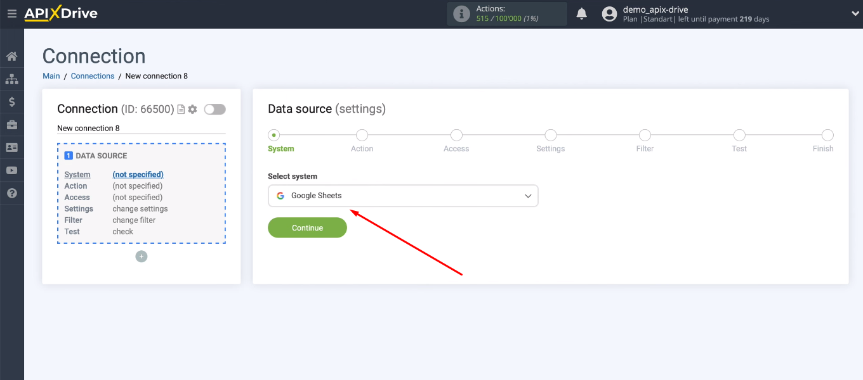Open the billing dollar sidebar icon
Screen dimensions: 863x380
click(11, 102)
